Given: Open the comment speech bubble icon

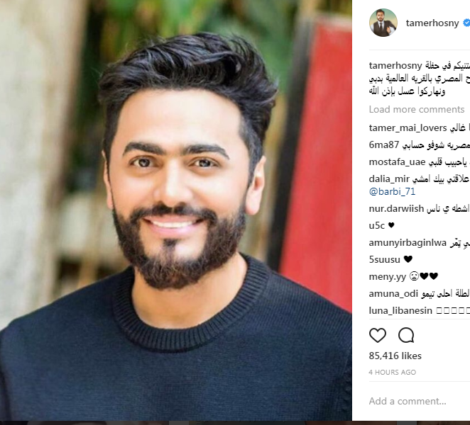Looking at the screenshot, I should point(406,335).
